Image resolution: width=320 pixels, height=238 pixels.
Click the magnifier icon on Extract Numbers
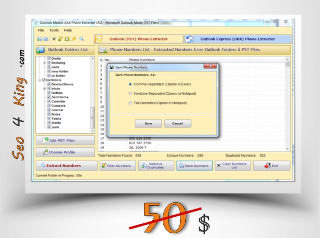tap(43, 165)
